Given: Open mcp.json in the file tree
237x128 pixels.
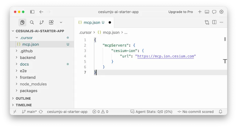Looking at the screenshot, I should tap(42, 44).
